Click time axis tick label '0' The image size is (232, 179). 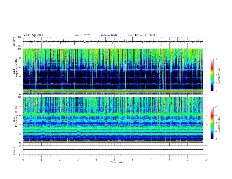coord(23,160)
